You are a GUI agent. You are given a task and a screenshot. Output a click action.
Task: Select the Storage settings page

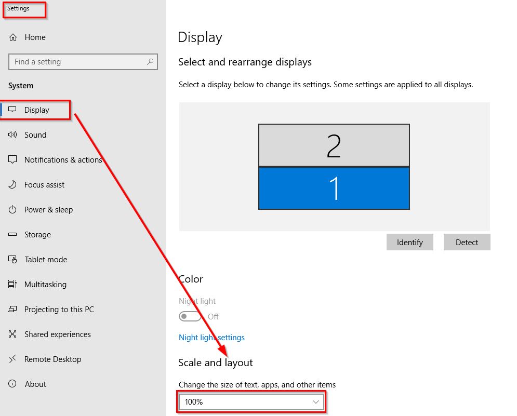coord(37,235)
